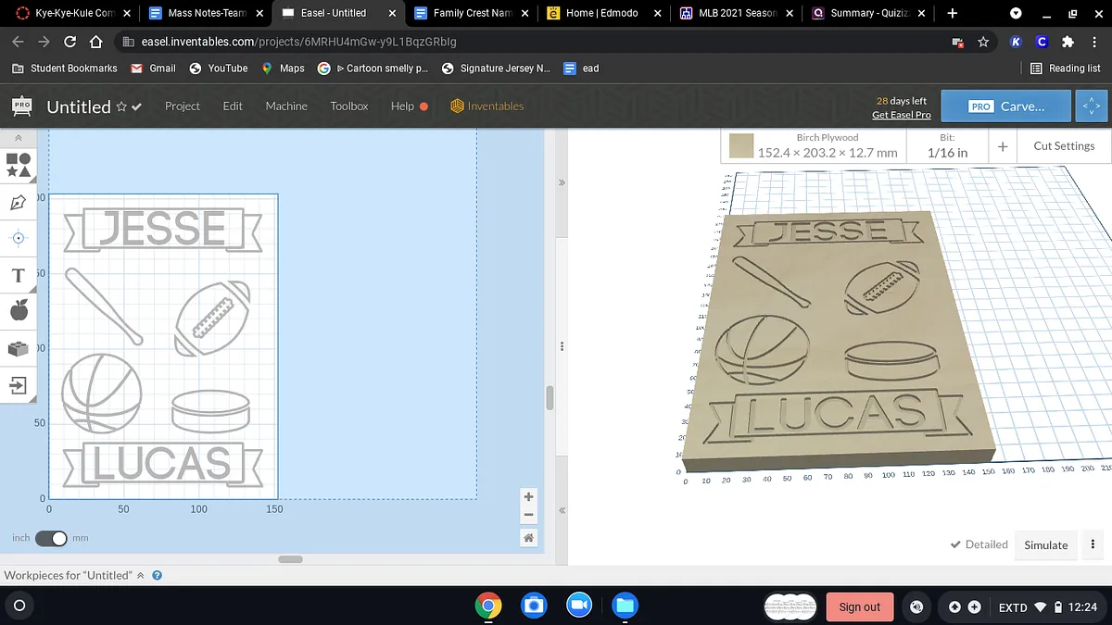Click the horizontal canvas scrollbar
The height and width of the screenshot is (625, 1112).
(291, 559)
